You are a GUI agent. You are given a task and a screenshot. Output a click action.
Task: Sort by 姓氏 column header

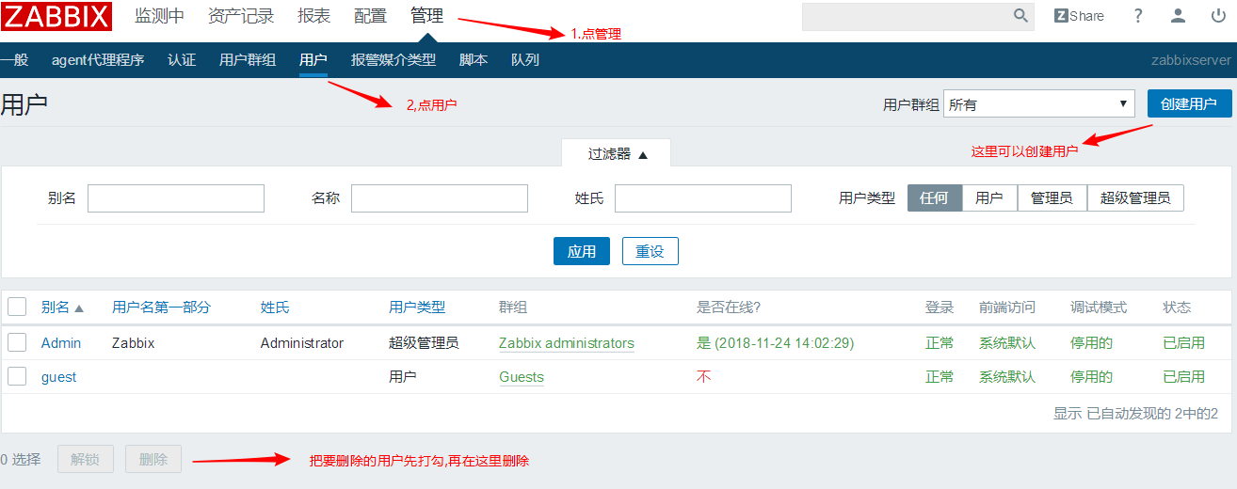pyautogui.click(x=275, y=308)
